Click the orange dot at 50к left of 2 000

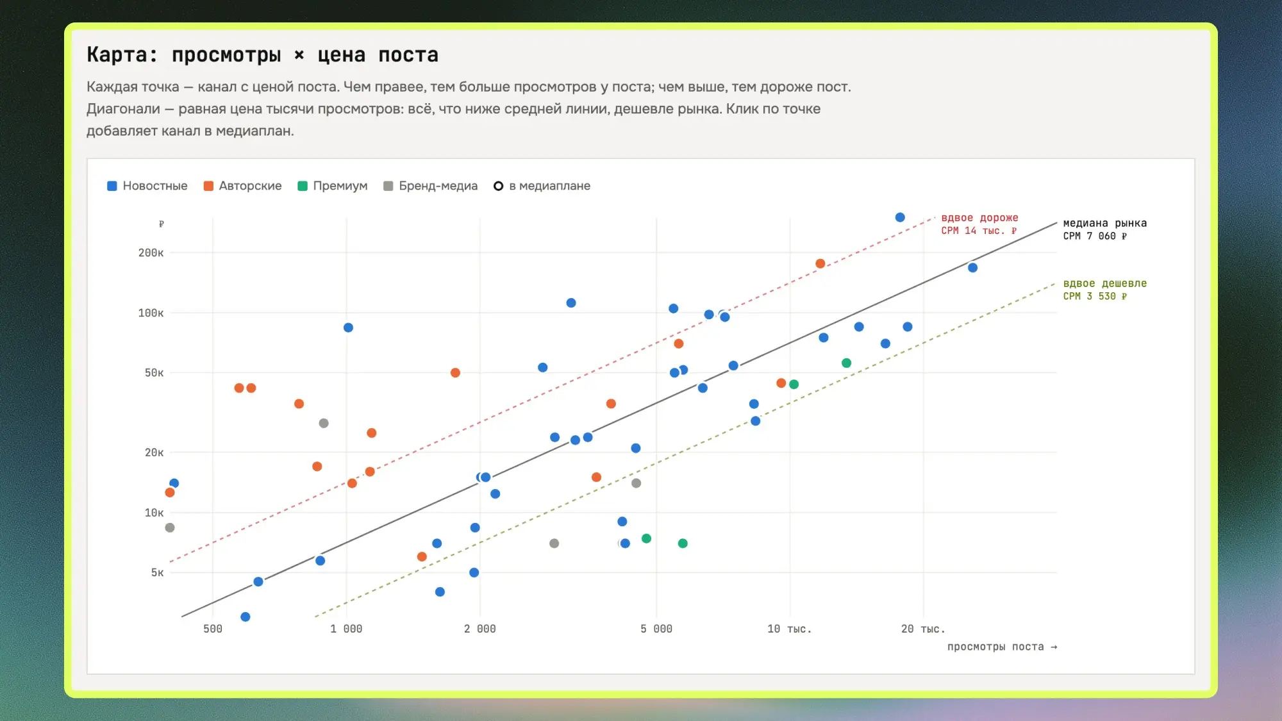pos(455,372)
